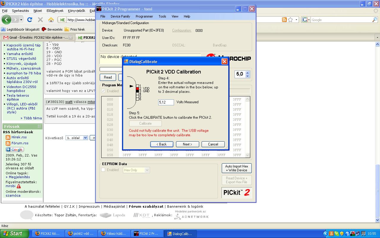Viewport: 380px width, 238px height.
Task: Click the Add to Google button
Action: coord(15,150)
